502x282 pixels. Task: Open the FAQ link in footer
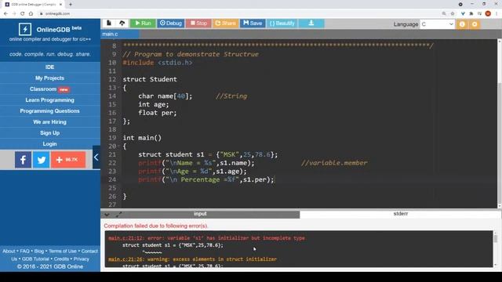click(x=24, y=251)
